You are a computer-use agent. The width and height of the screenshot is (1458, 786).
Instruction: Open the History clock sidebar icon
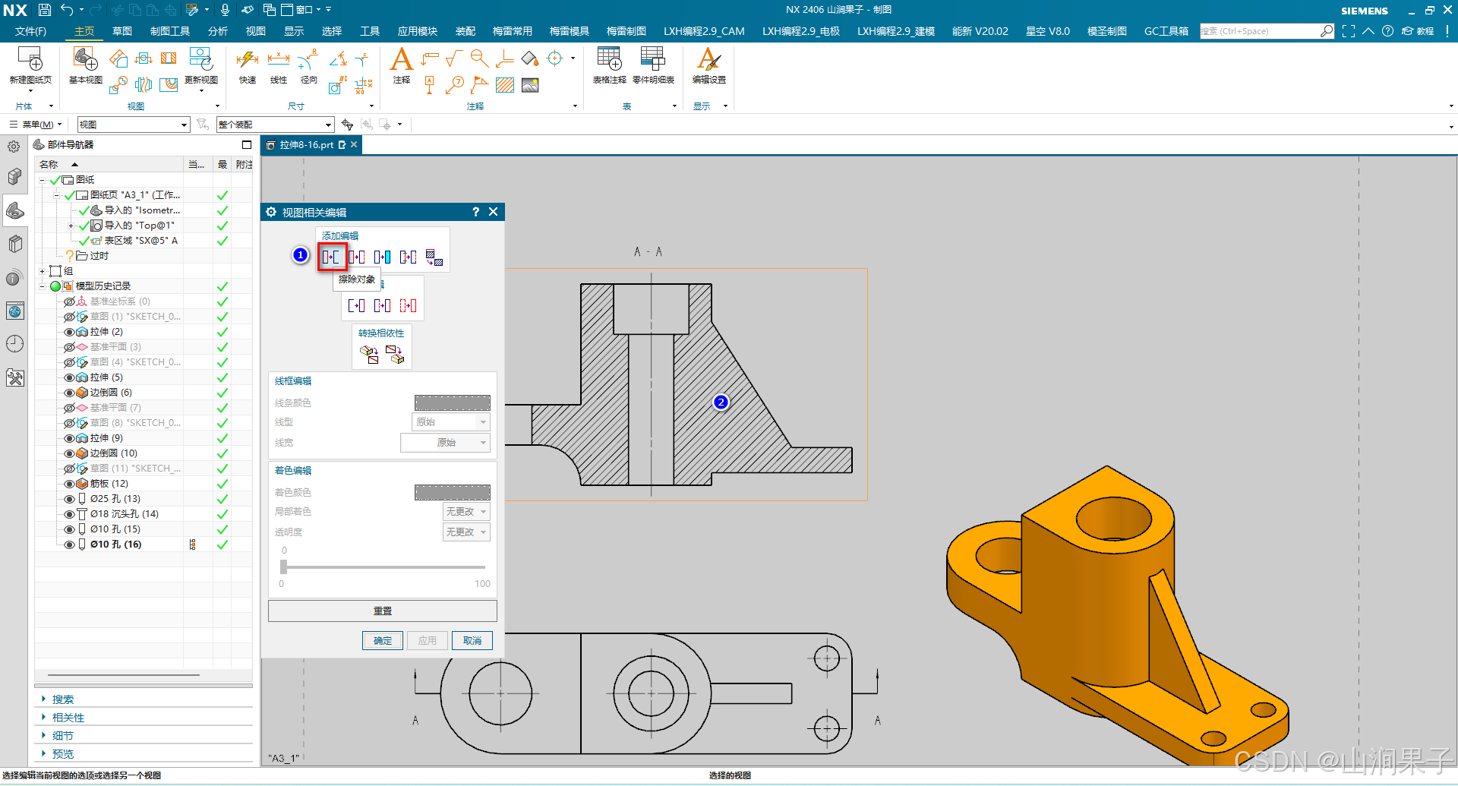14,344
